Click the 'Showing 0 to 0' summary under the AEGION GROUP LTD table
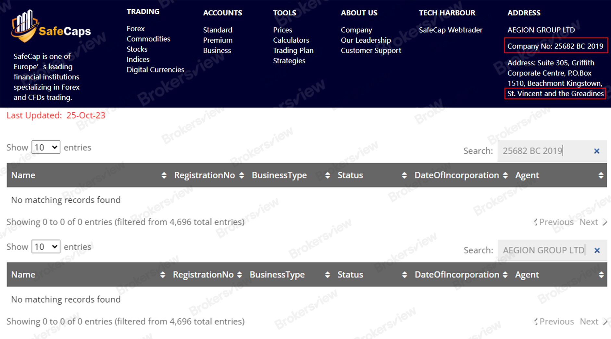The height and width of the screenshot is (339, 611). 126,321
